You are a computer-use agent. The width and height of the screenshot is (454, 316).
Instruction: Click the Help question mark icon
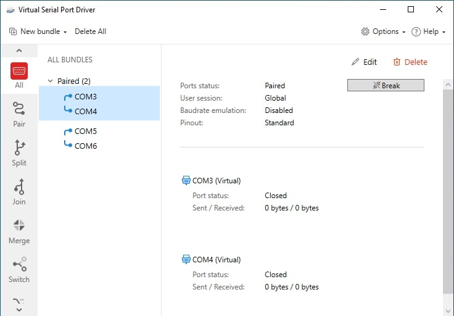tap(416, 31)
